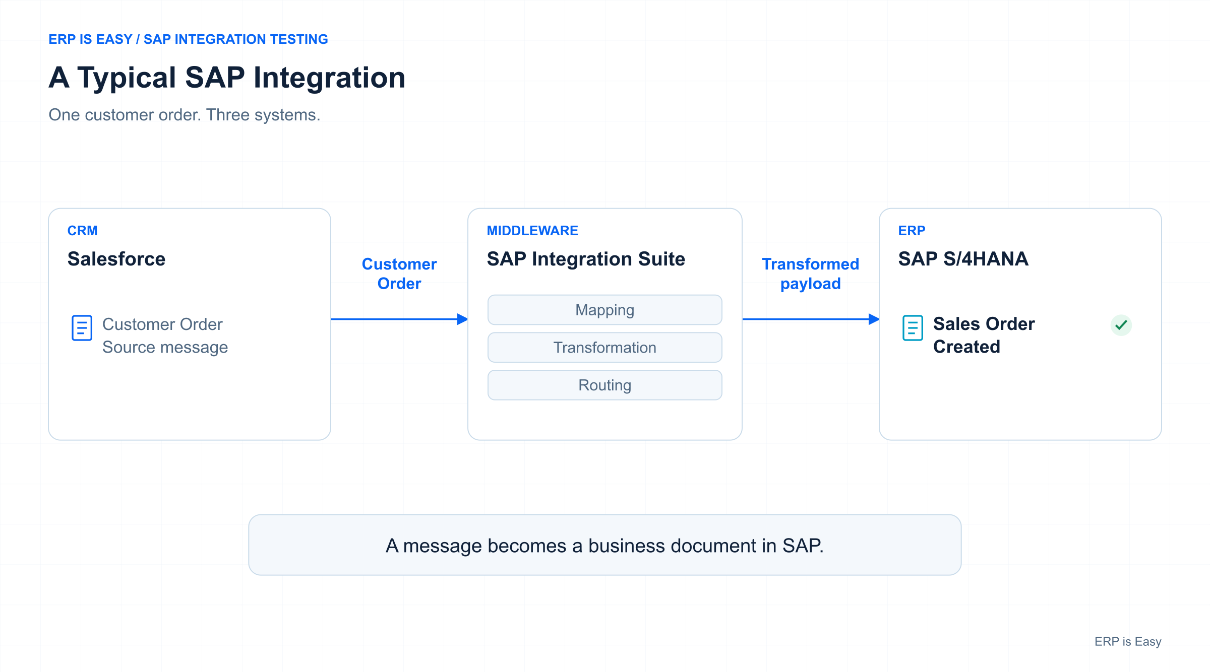Click the breadcrumb 'ERP IS EASY / SAP INTEGRATION TESTING'
Image resolution: width=1210 pixels, height=672 pixels.
pos(188,39)
